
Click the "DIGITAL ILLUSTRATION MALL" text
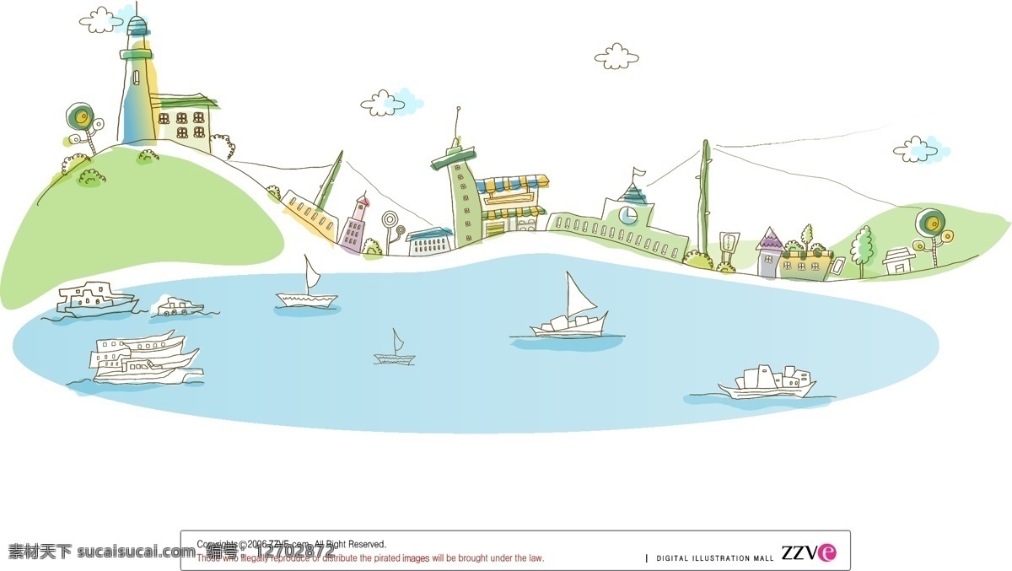pyautogui.click(x=714, y=558)
